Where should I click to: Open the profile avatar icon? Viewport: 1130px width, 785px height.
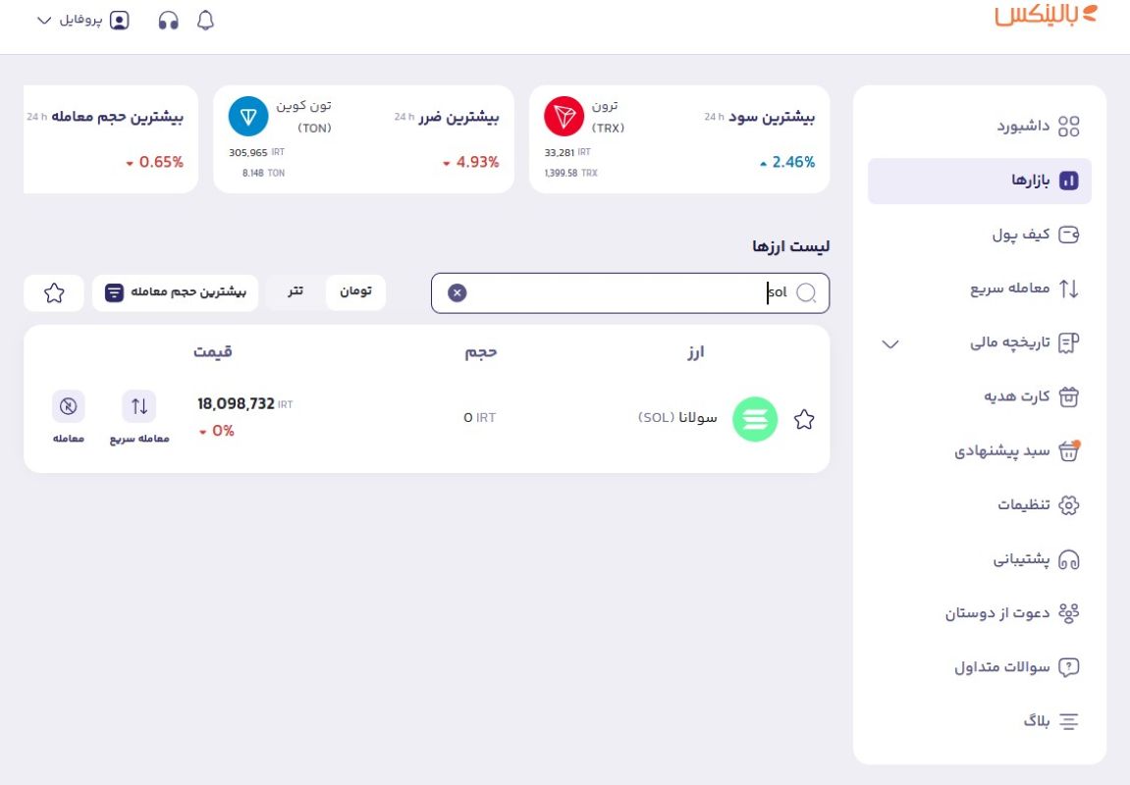(120, 21)
